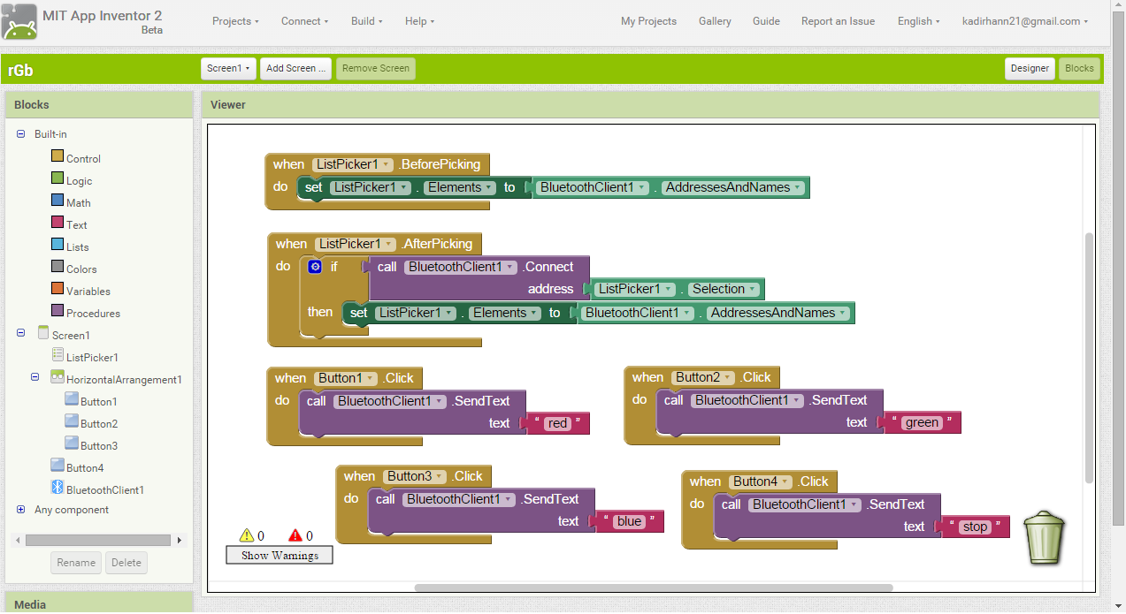Viewport: 1126px width, 614px height.
Task: Select the Button1 icon in the tree
Action: 72,400
